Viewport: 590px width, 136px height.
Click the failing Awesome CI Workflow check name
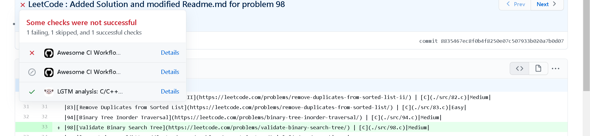89,53
